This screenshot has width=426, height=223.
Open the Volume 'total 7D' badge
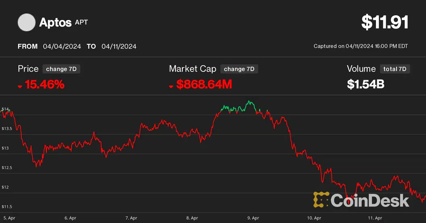(x=395, y=69)
